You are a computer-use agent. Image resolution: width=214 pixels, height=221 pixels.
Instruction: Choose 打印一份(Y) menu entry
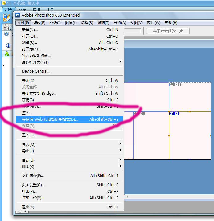pos(70,198)
